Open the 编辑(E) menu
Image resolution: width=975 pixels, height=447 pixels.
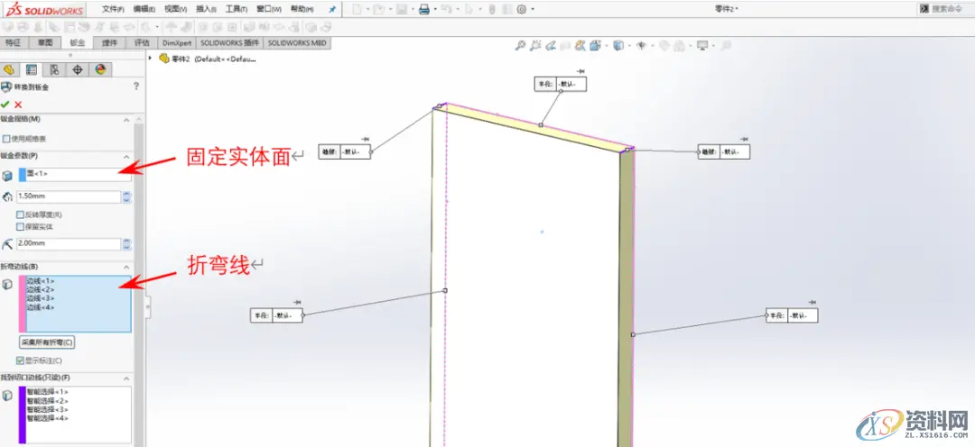point(144,9)
